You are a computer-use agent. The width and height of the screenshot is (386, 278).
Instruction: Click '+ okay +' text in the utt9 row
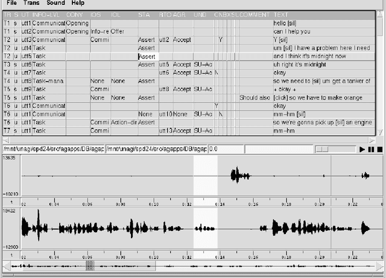(x=285, y=89)
